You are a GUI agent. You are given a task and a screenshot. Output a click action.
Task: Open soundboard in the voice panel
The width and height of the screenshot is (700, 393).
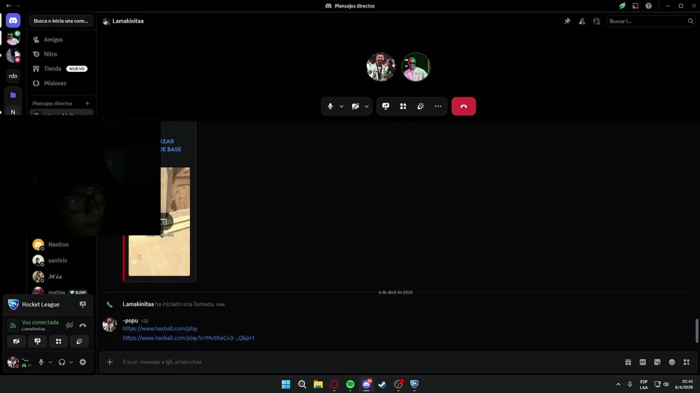click(80, 341)
